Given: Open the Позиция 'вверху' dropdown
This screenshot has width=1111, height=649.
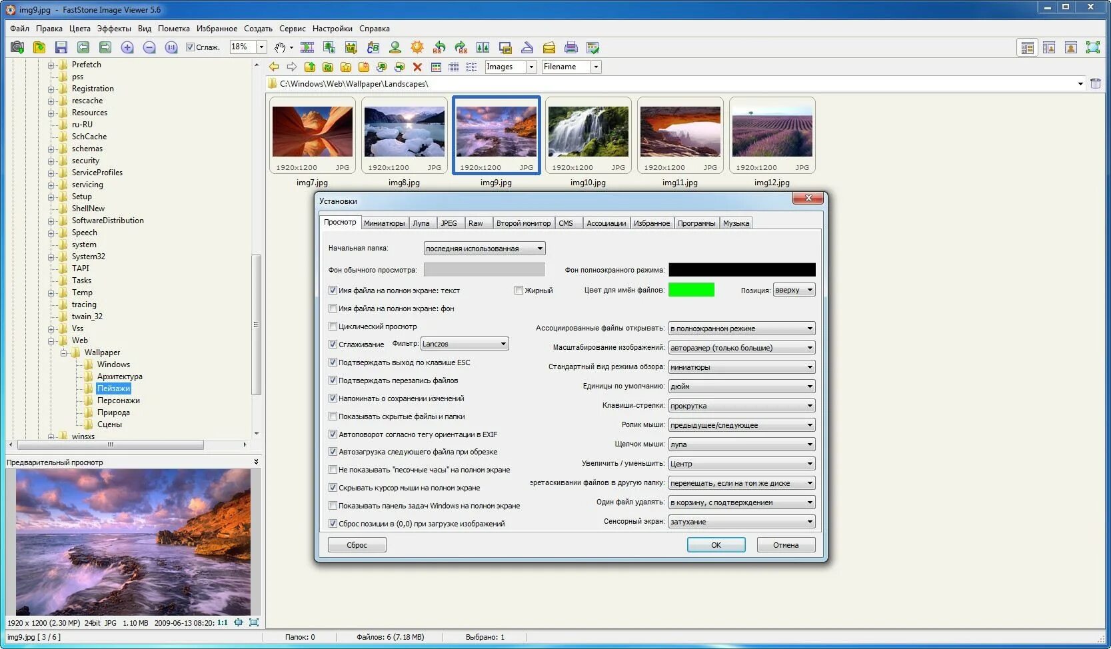Looking at the screenshot, I should [x=794, y=290].
